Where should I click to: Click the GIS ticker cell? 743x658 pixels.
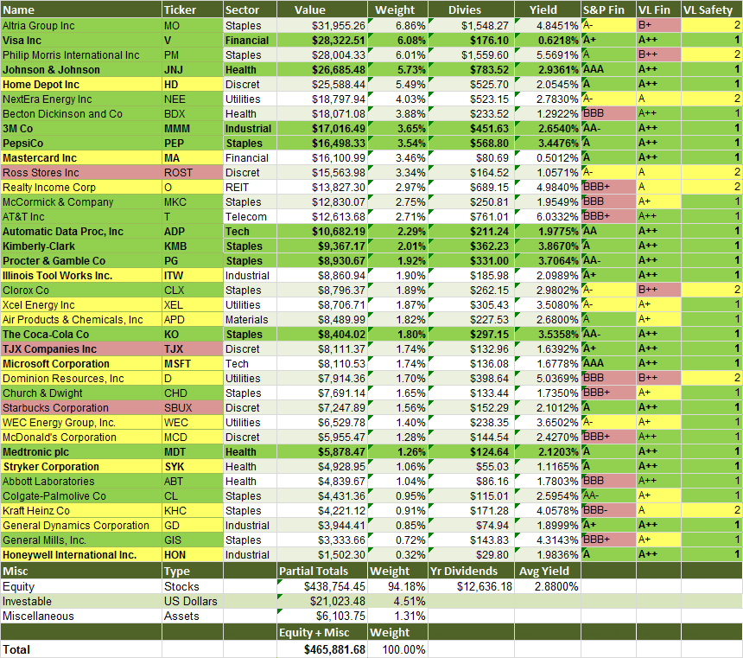click(x=193, y=540)
